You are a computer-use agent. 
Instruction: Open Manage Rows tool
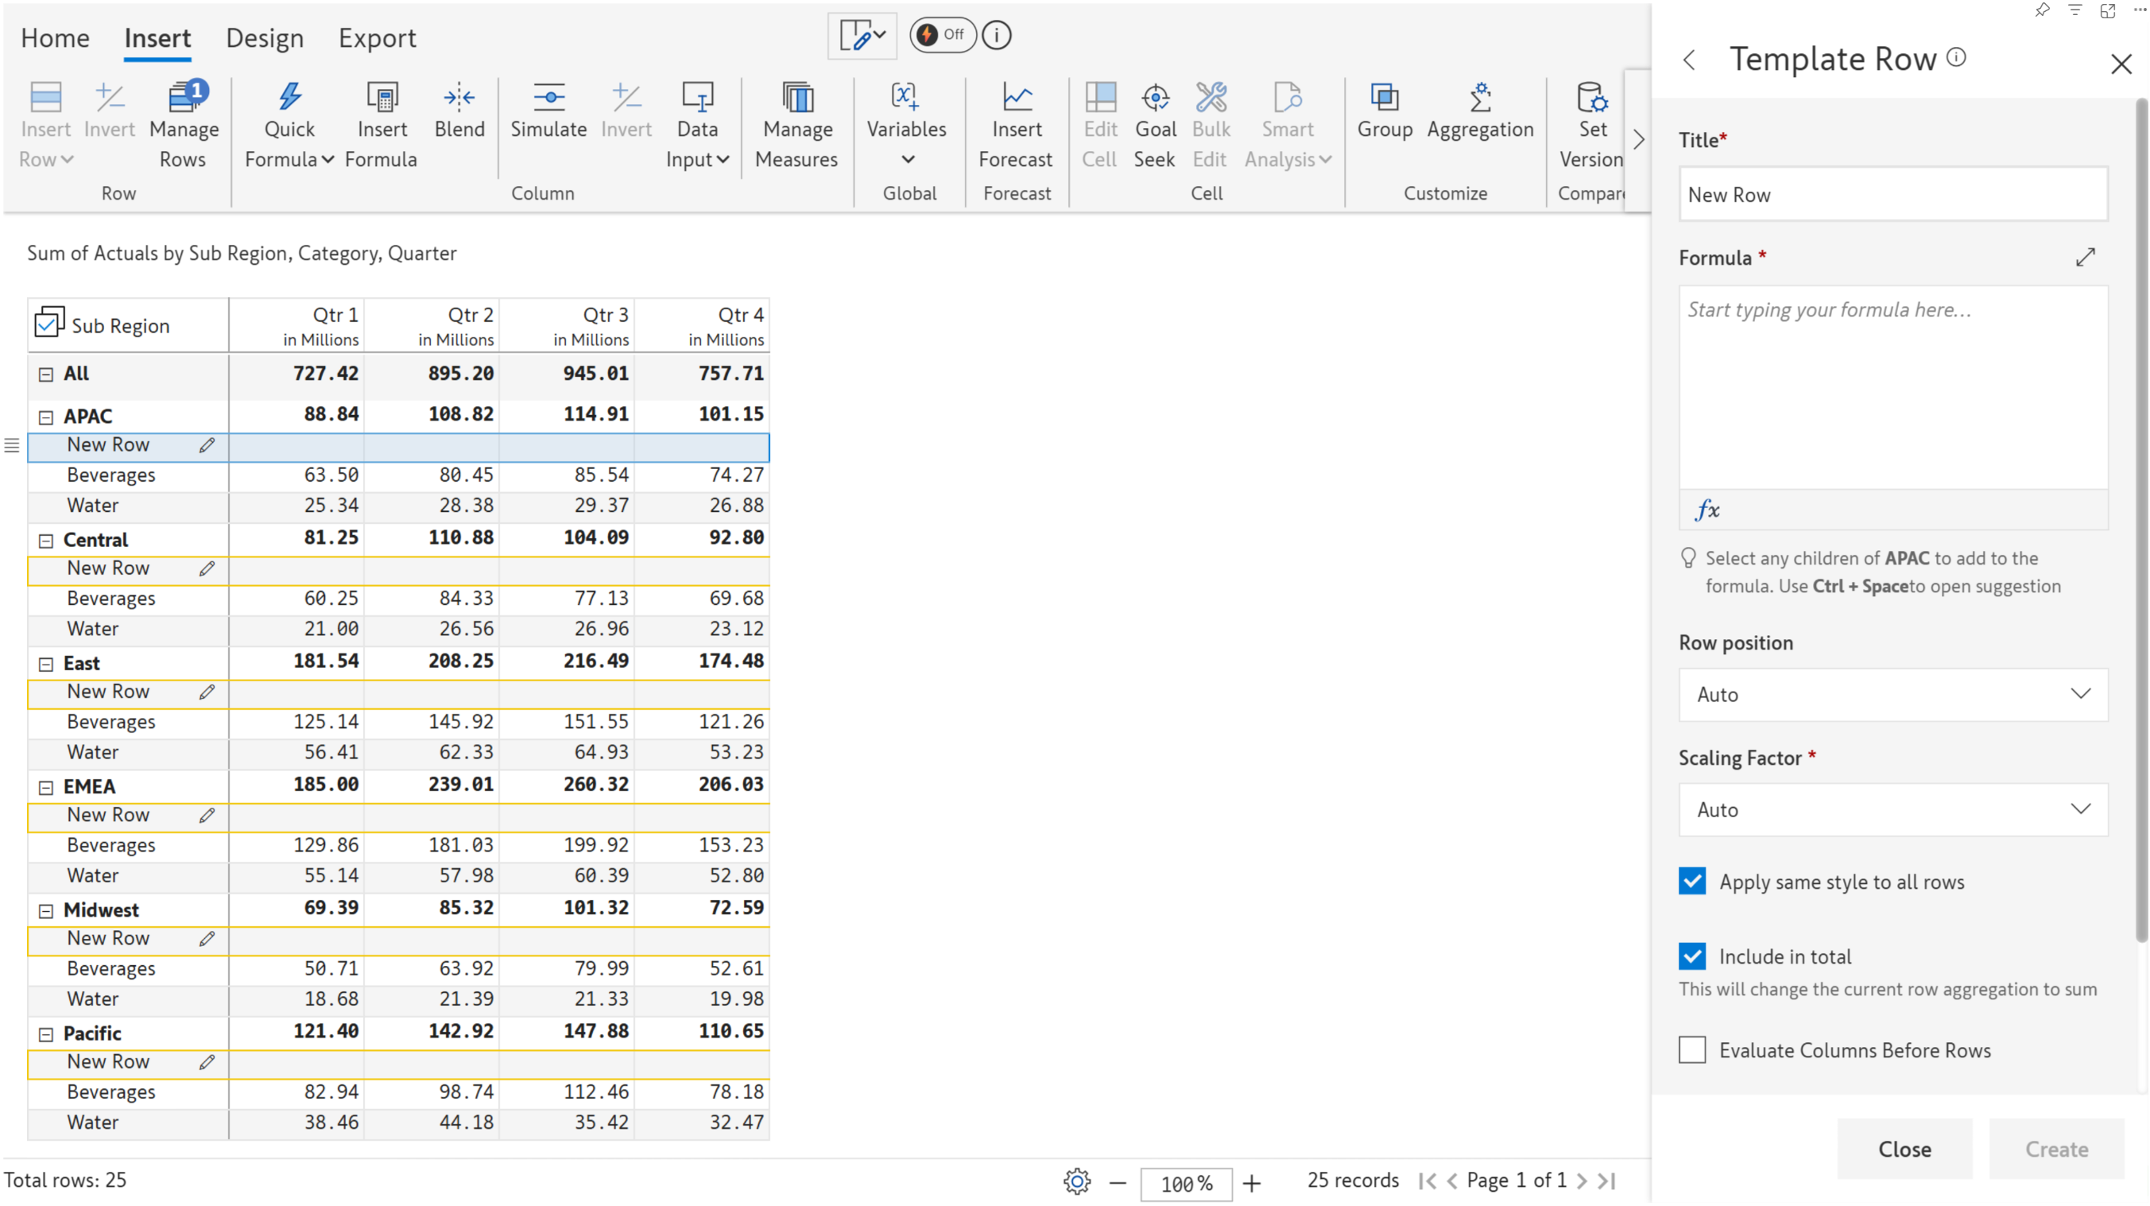[184, 123]
